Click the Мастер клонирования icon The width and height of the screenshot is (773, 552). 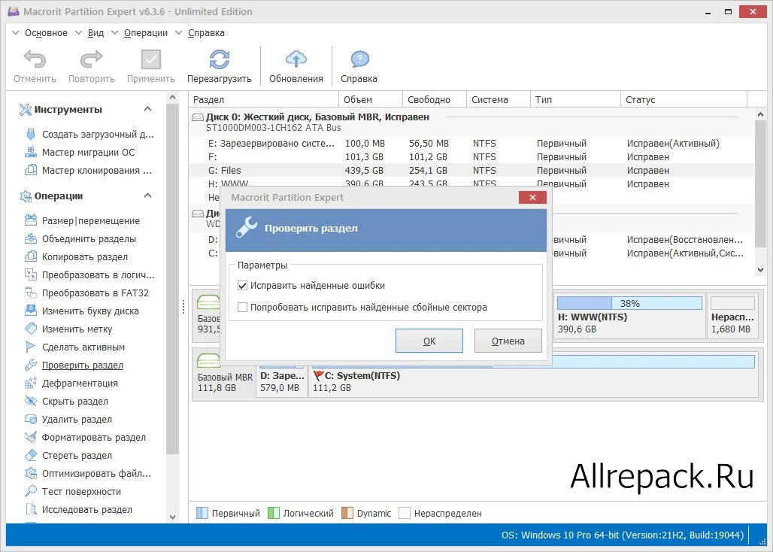pos(31,171)
